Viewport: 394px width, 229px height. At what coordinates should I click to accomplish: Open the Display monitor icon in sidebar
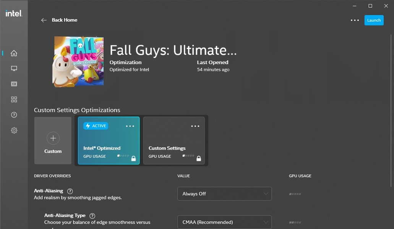[14, 68]
